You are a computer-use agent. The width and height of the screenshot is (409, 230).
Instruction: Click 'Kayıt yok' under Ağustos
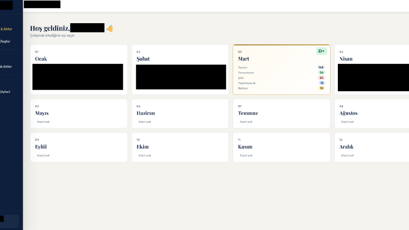[348, 122]
